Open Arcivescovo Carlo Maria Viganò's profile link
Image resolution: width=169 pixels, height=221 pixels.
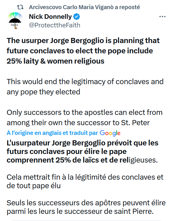point(71,7)
